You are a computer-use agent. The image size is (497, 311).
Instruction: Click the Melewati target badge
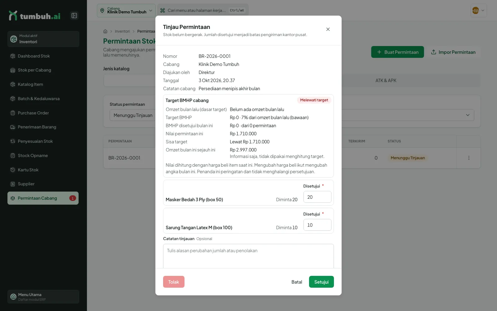pyautogui.click(x=314, y=100)
